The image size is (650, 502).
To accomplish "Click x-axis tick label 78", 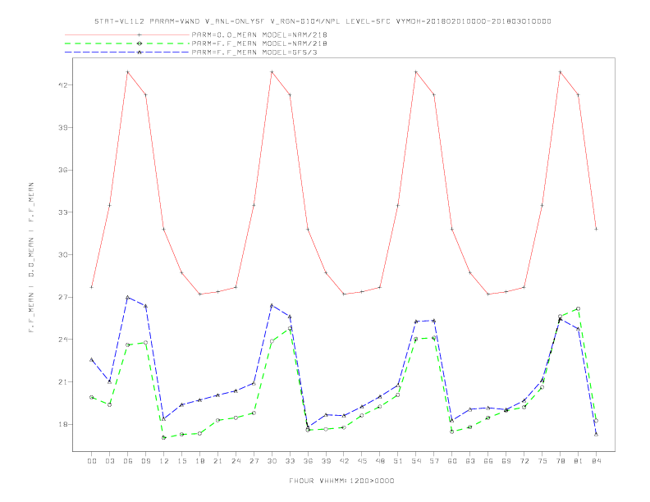I will click(560, 461).
